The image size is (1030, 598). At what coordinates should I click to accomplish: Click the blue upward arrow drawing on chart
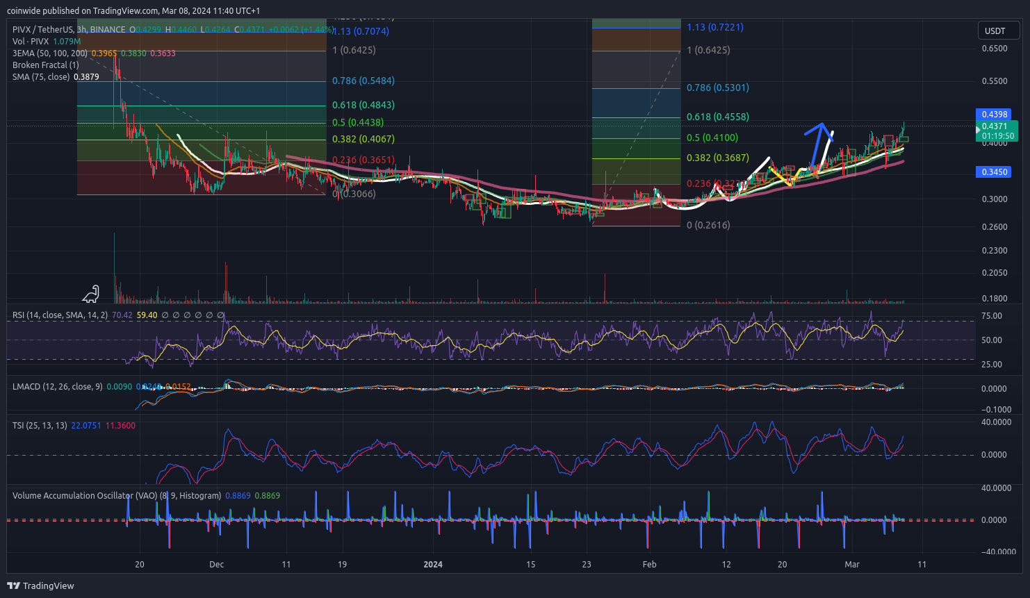pyautogui.click(x=817, y=144)
